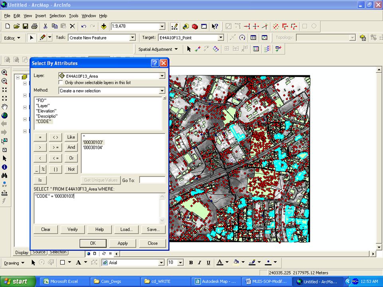
Task: Click the fill color bucket swatch
Action: [x=236, y=263]
